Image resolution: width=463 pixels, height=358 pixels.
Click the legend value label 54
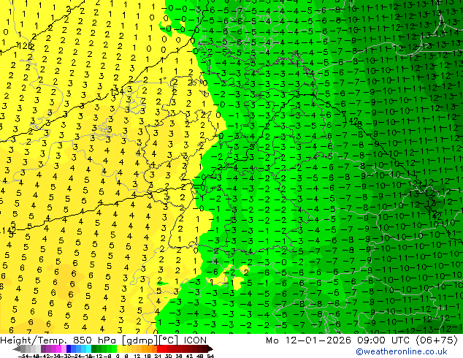click(210, 357)
